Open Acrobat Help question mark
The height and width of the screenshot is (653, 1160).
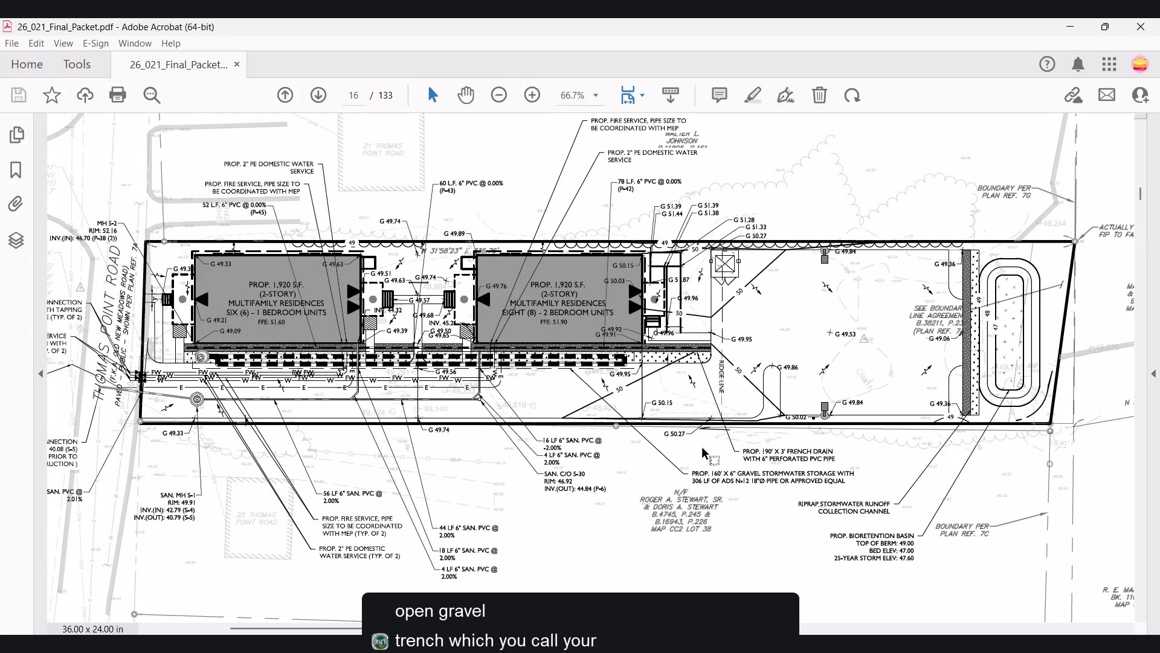click(1048, 64)
